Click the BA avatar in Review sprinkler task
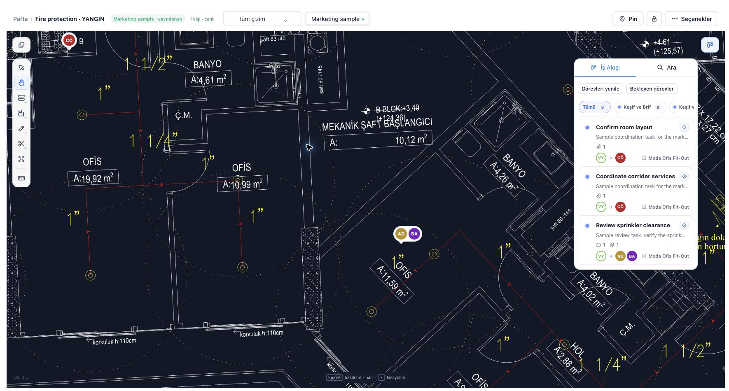This screenshot has width=729, height=391. (632, 256)
